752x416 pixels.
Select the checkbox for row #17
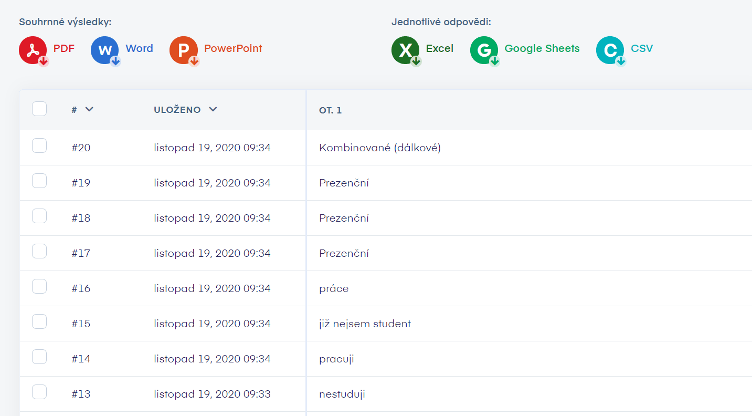coord(39,252)
